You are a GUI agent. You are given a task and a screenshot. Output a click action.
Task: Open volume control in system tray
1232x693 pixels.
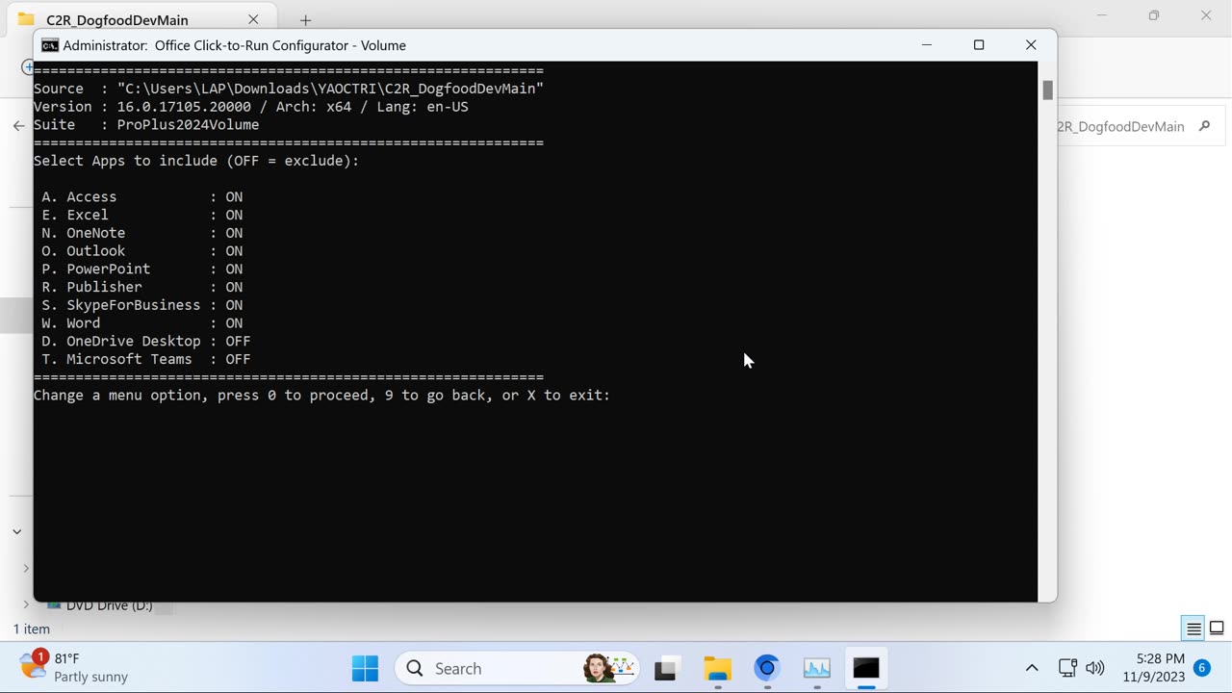coord(1094,668)
